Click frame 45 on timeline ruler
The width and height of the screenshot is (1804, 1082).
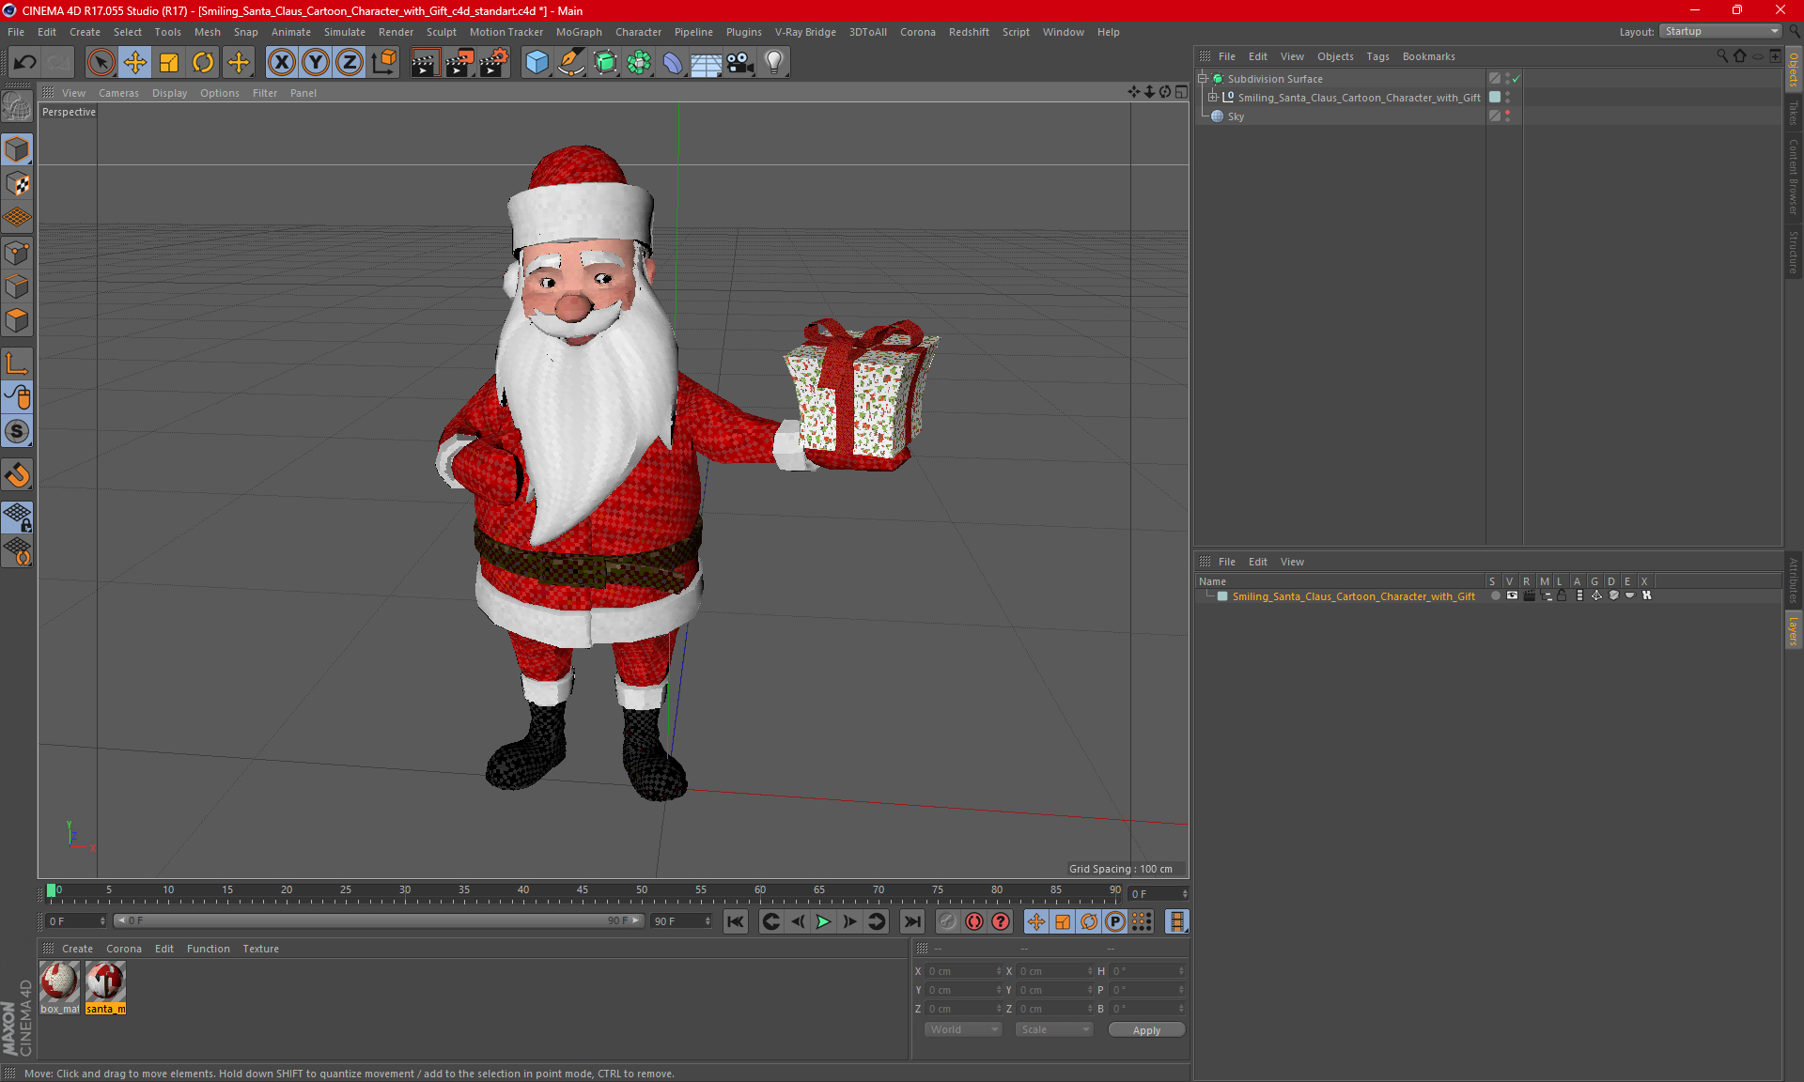pos(582,890)
